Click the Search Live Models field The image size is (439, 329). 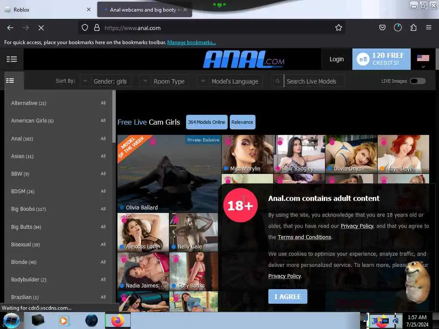[314, 81]
